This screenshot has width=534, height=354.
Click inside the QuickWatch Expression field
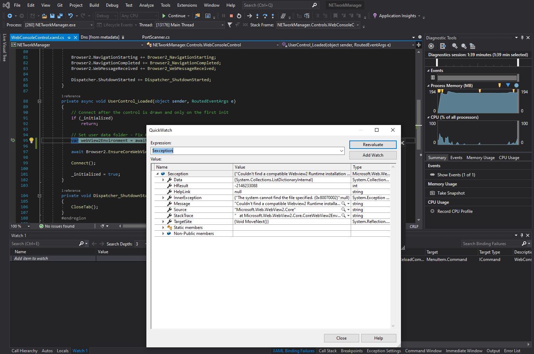click(x=246, y=151)
